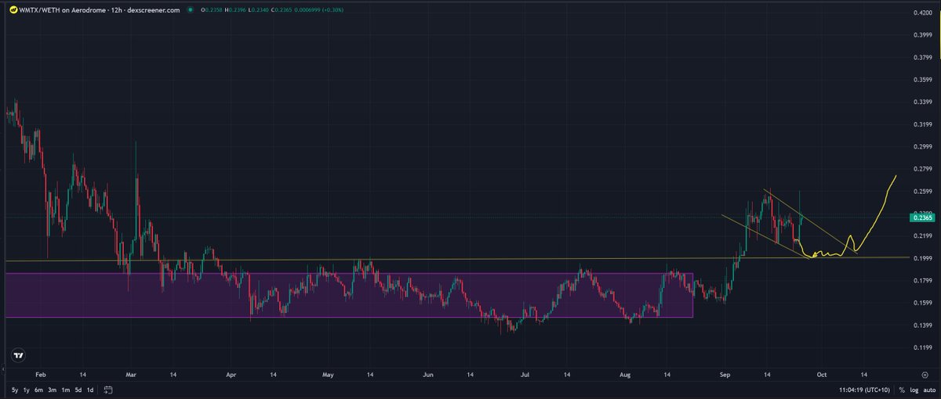Select the 5y time range
941x399 pixels.
[x=15, y=390]
